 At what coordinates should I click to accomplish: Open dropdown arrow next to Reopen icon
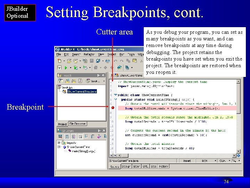point(80,61)
